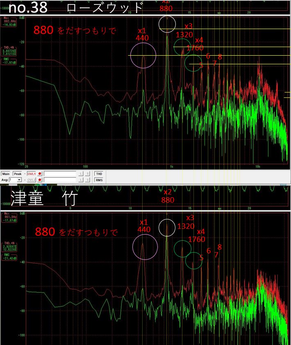Screen dimensions: 291x345
Task: Click the OVL1 row L button
Action: (81, 174)
